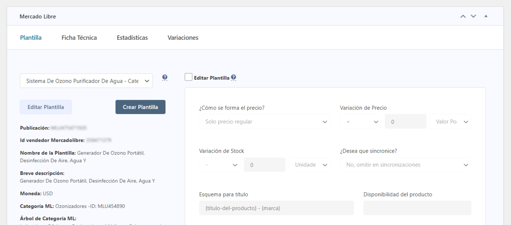Click the help icon beside template dropdown
The height and width of the screenshot is (225, 511).
pos(165,78)
